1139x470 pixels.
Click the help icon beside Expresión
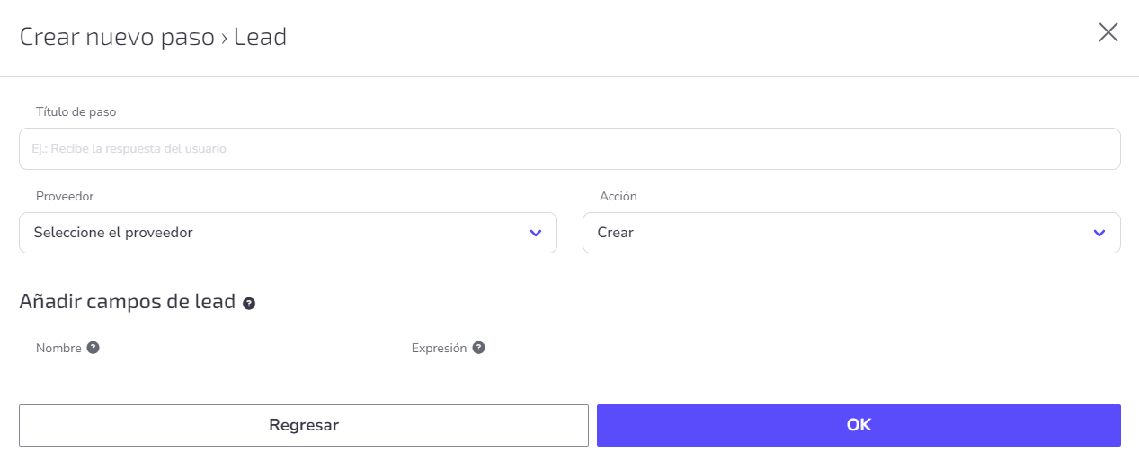(x=478, y=348)
